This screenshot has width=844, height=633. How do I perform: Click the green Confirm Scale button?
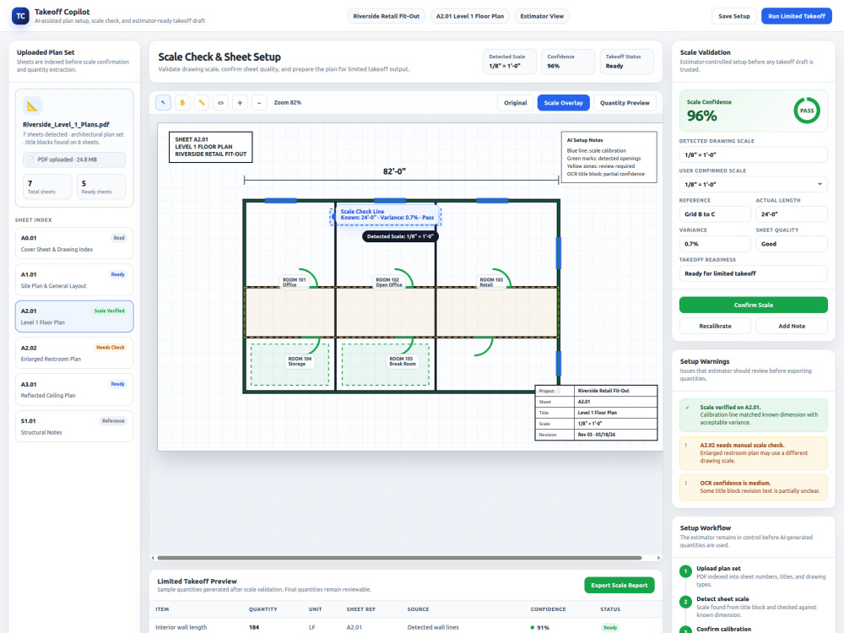pyautogui.click(x=753, y=305)
